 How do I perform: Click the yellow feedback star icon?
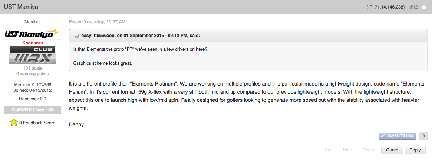(14, 123)
